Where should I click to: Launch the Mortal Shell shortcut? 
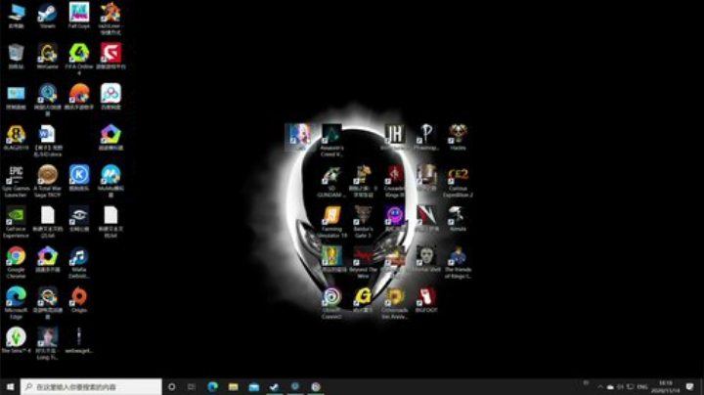point(426,259)
